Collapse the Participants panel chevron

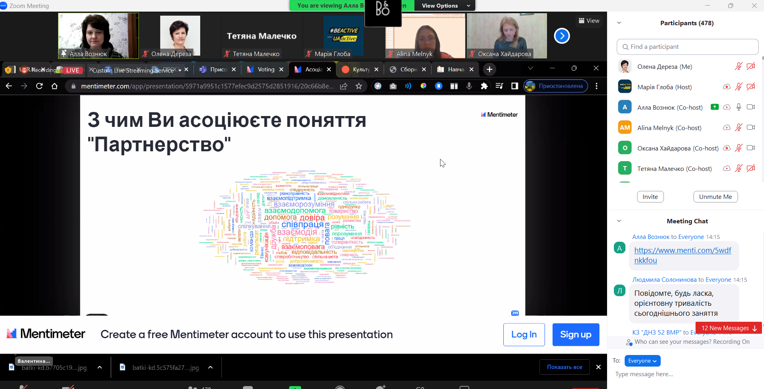[x=619, y=23]
